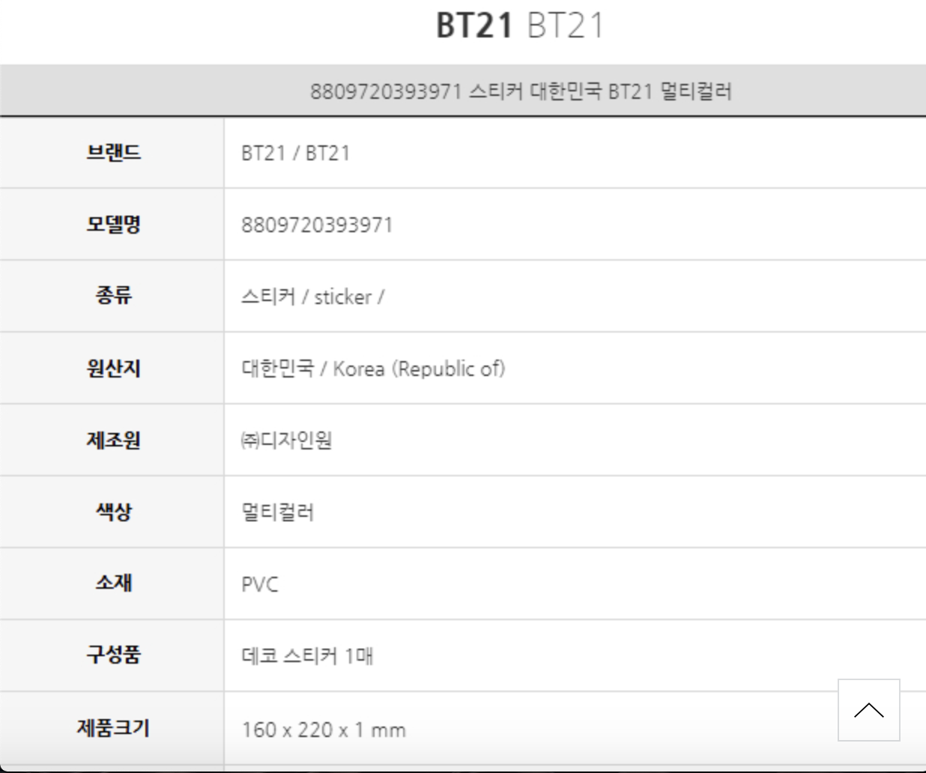
Task: Click the product summary header bar text
Action: point(521,91)
